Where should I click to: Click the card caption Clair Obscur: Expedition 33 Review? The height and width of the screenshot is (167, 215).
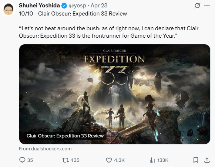click(x=65, y=136)
